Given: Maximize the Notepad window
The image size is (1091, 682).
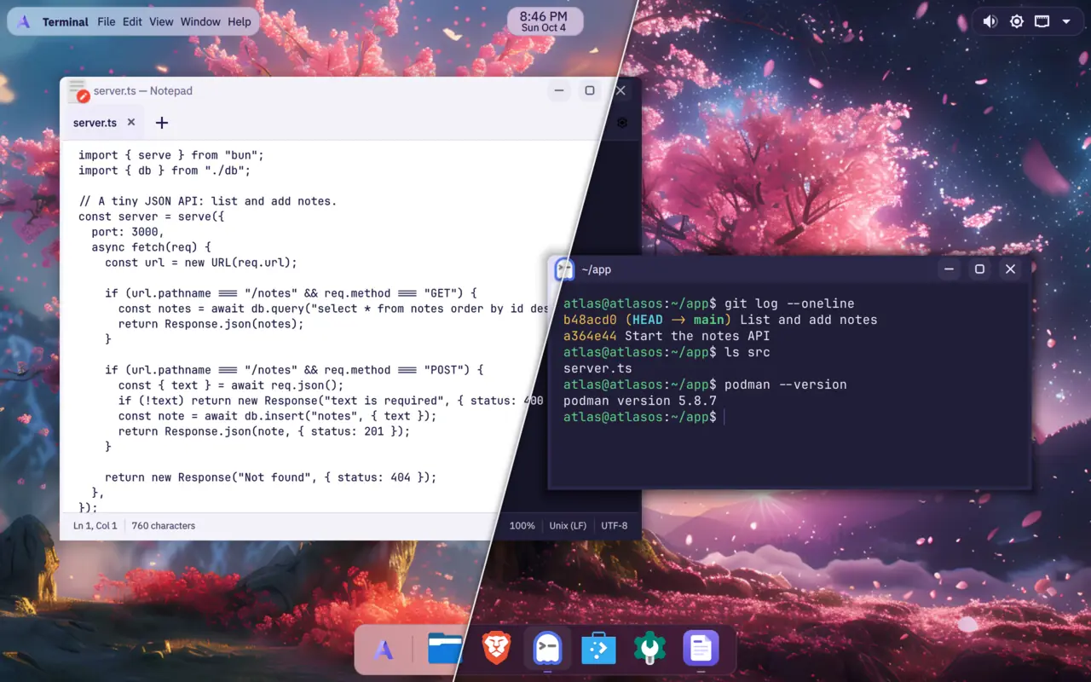Looking at the screenshot, I should pyautogui.click(x=590, y=91).
